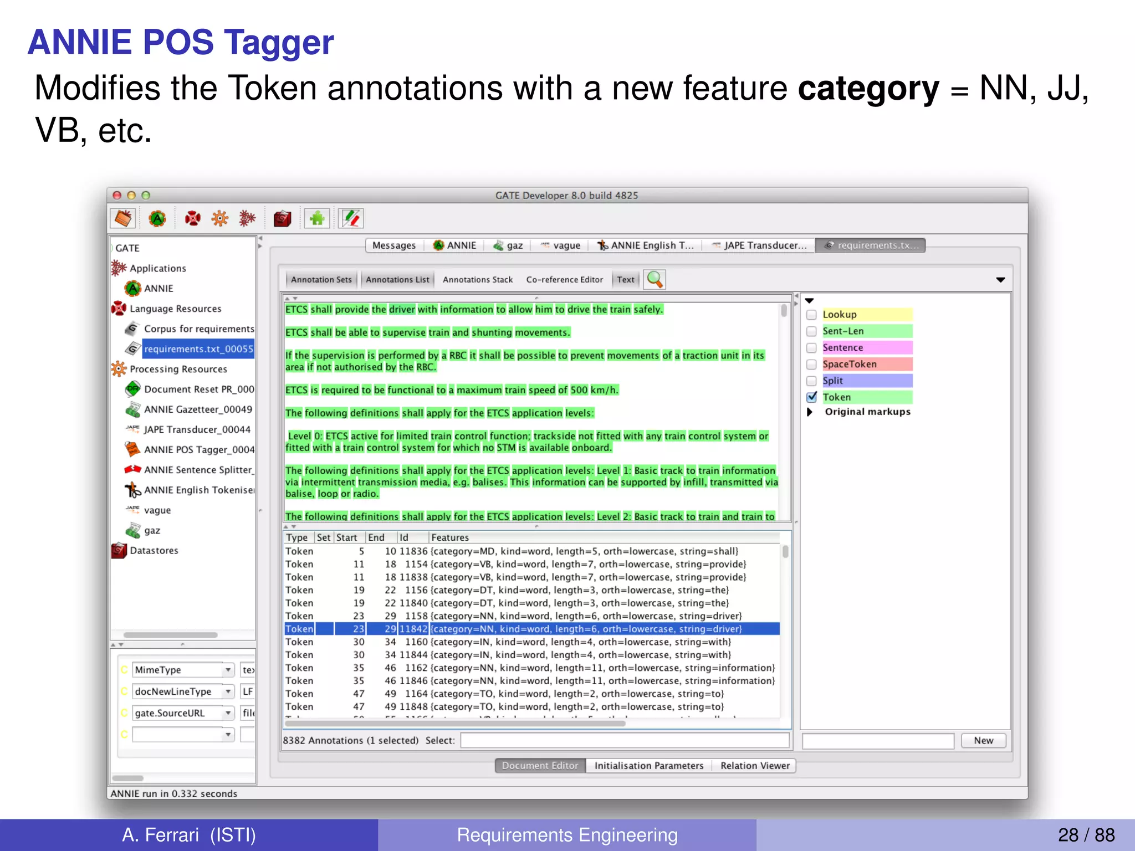Click the New annotation set button
Viewport: 1135px width, 851px height.
984,741
